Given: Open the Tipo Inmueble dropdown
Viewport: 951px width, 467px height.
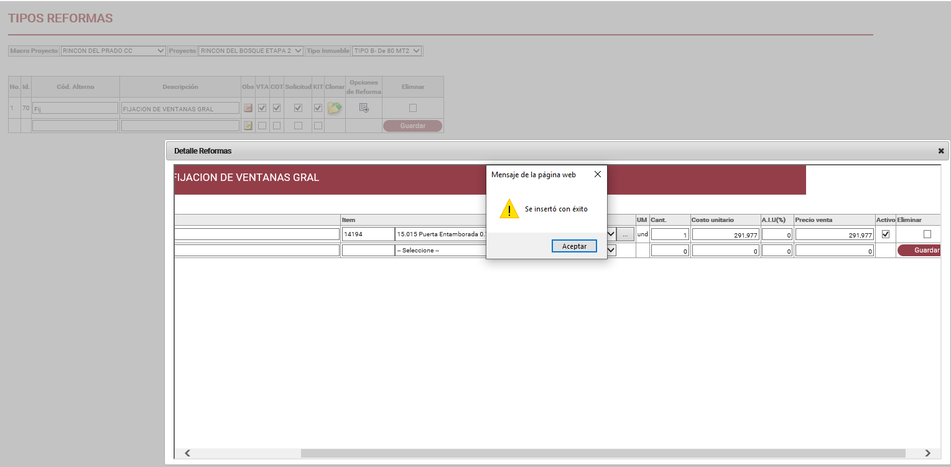Looking at the screenshot, I should (387, 51).
